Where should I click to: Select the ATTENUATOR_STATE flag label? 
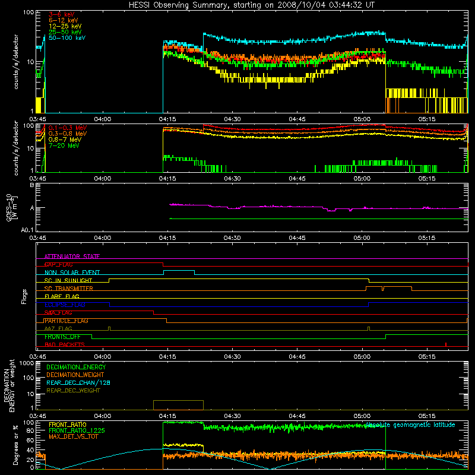(x=72, y=256)
